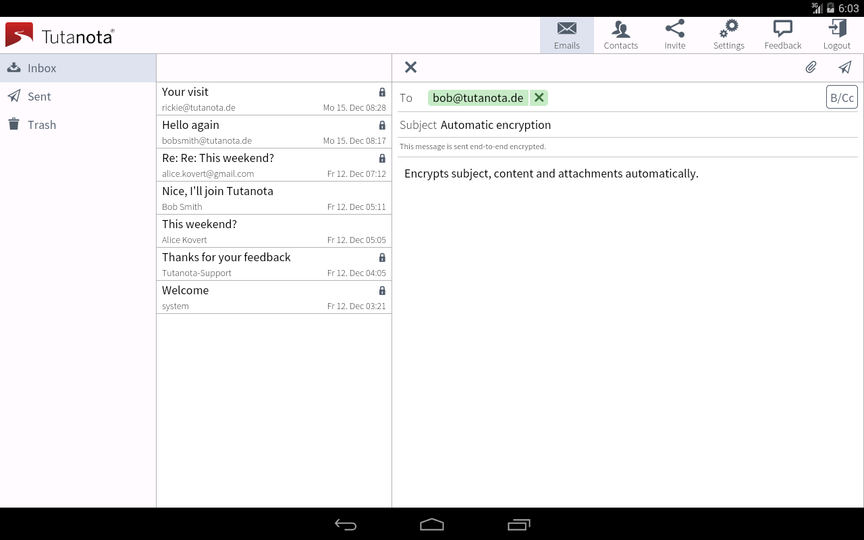Click lock icon on 'Welcome' email
The width and height of the screenshot is (864, 540).
382,291
